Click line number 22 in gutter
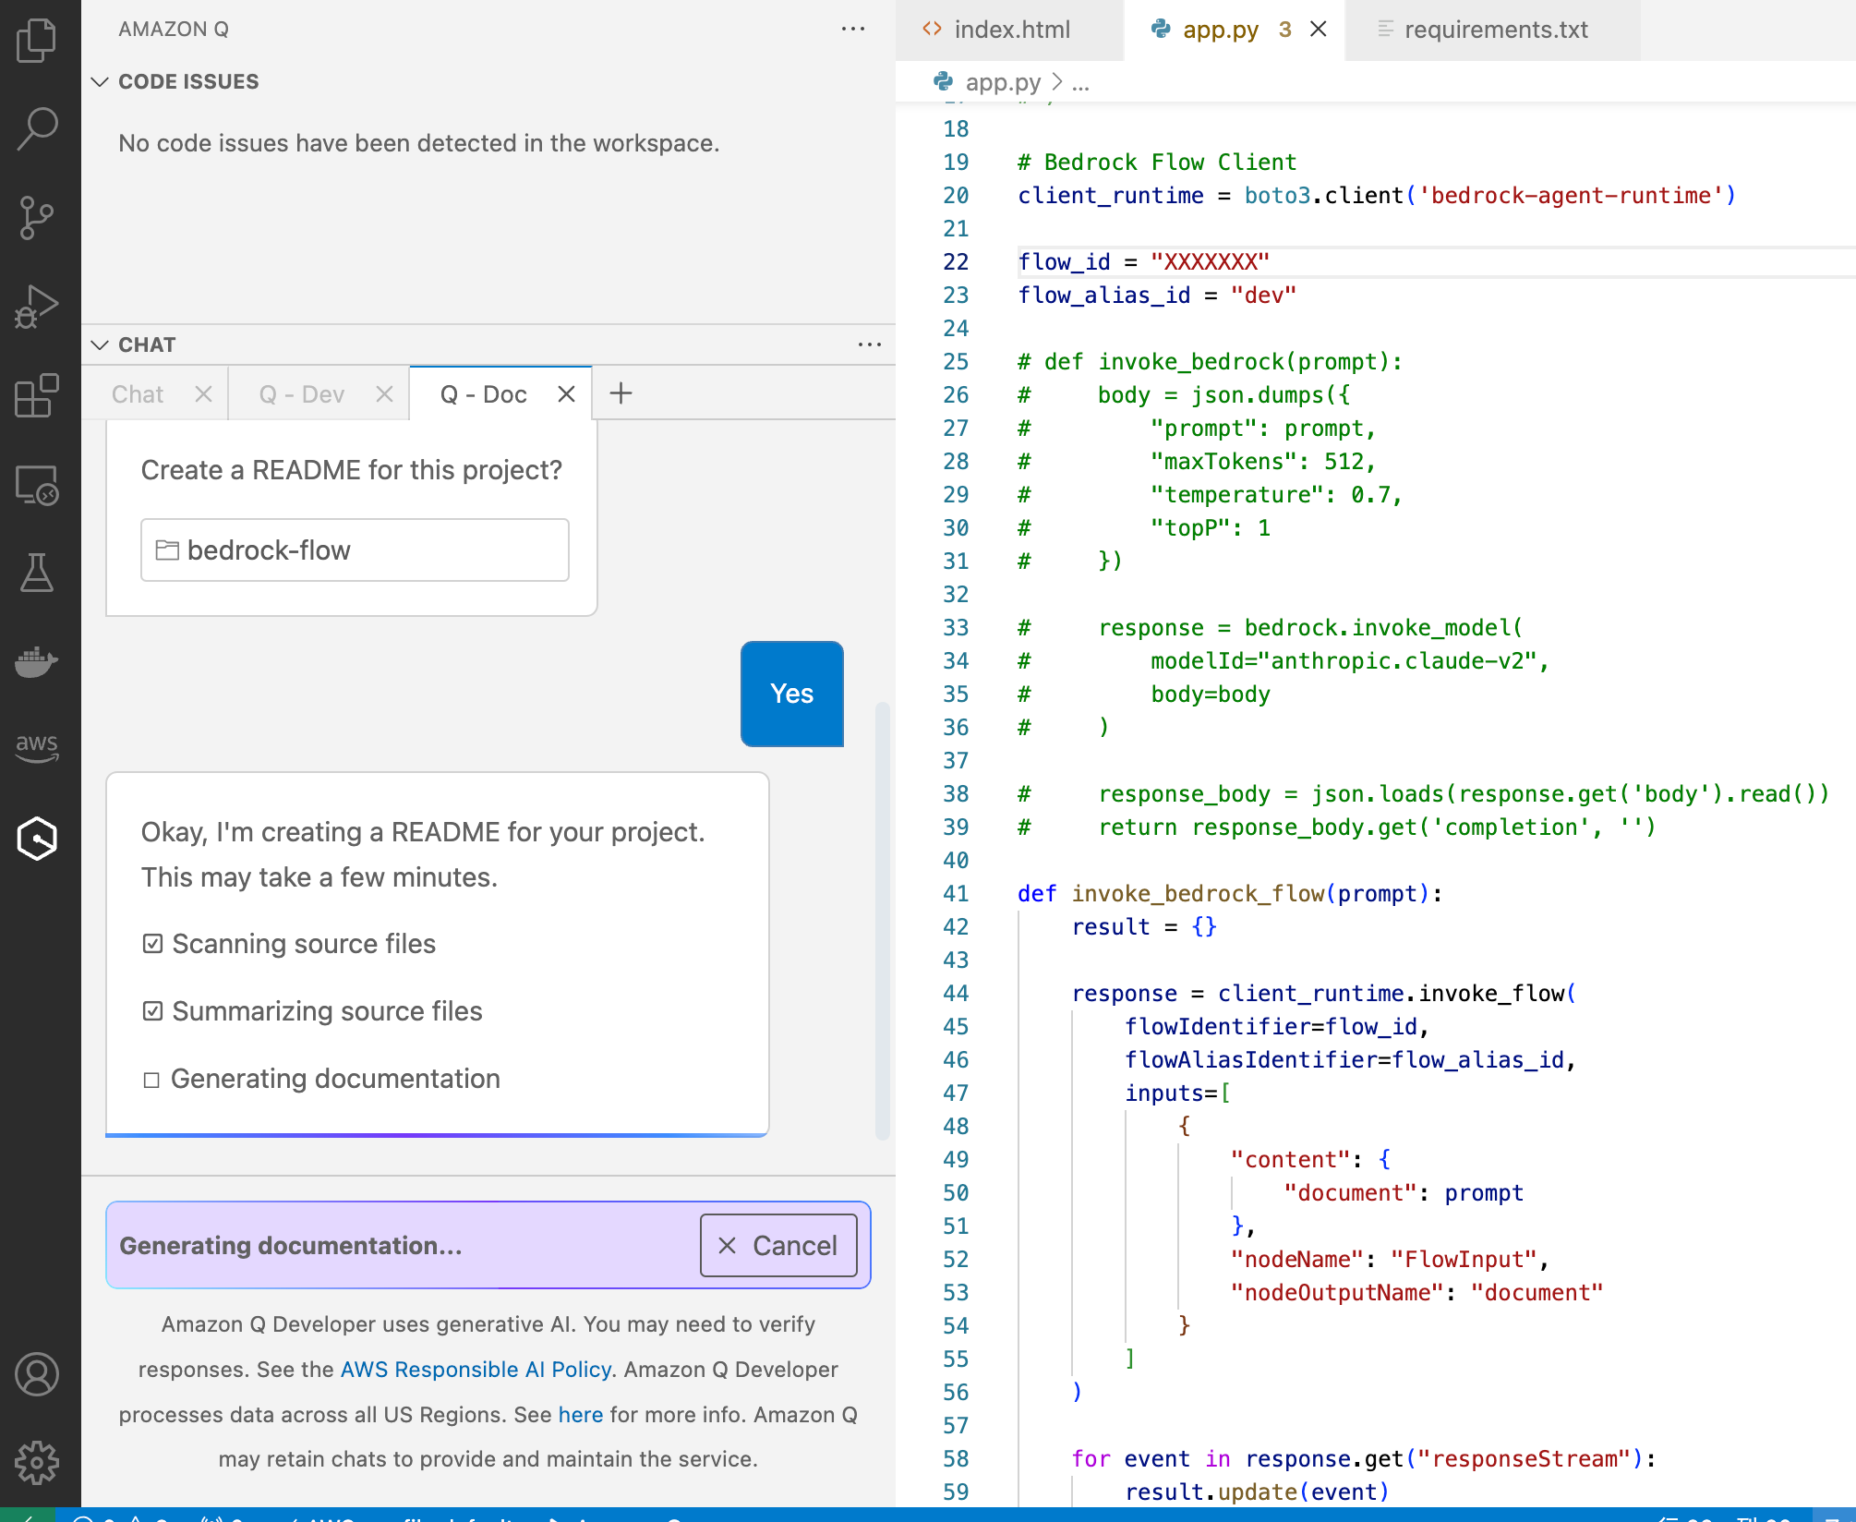 click(x=956, y=262)
